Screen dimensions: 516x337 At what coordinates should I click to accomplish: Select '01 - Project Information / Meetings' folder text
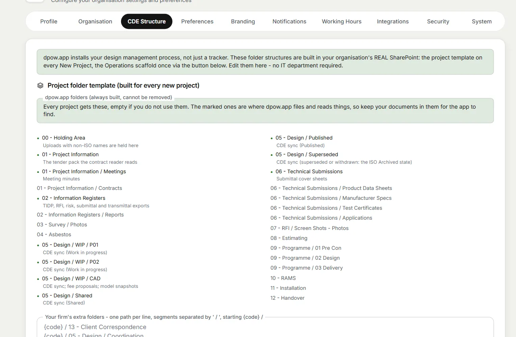point(84,172)
